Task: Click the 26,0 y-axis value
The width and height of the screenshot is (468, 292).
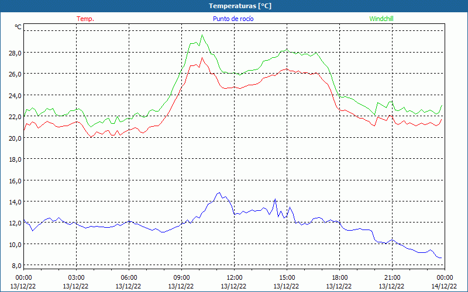Action: (15, 74)
